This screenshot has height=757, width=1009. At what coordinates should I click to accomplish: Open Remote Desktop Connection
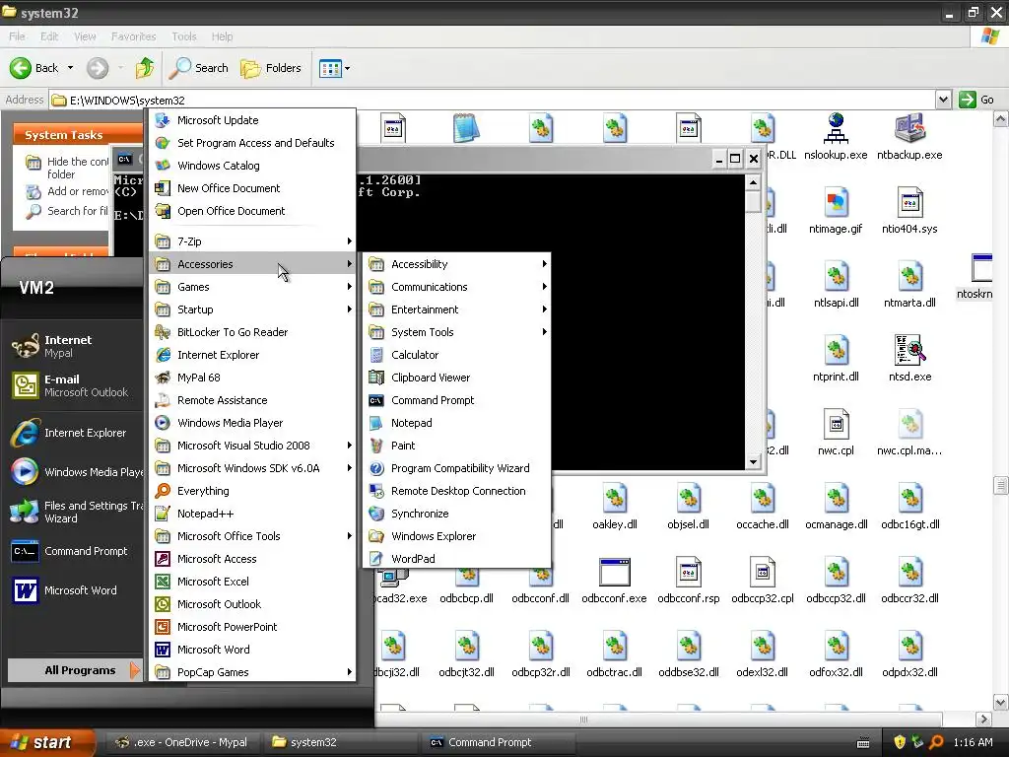[x=456, y=491]
